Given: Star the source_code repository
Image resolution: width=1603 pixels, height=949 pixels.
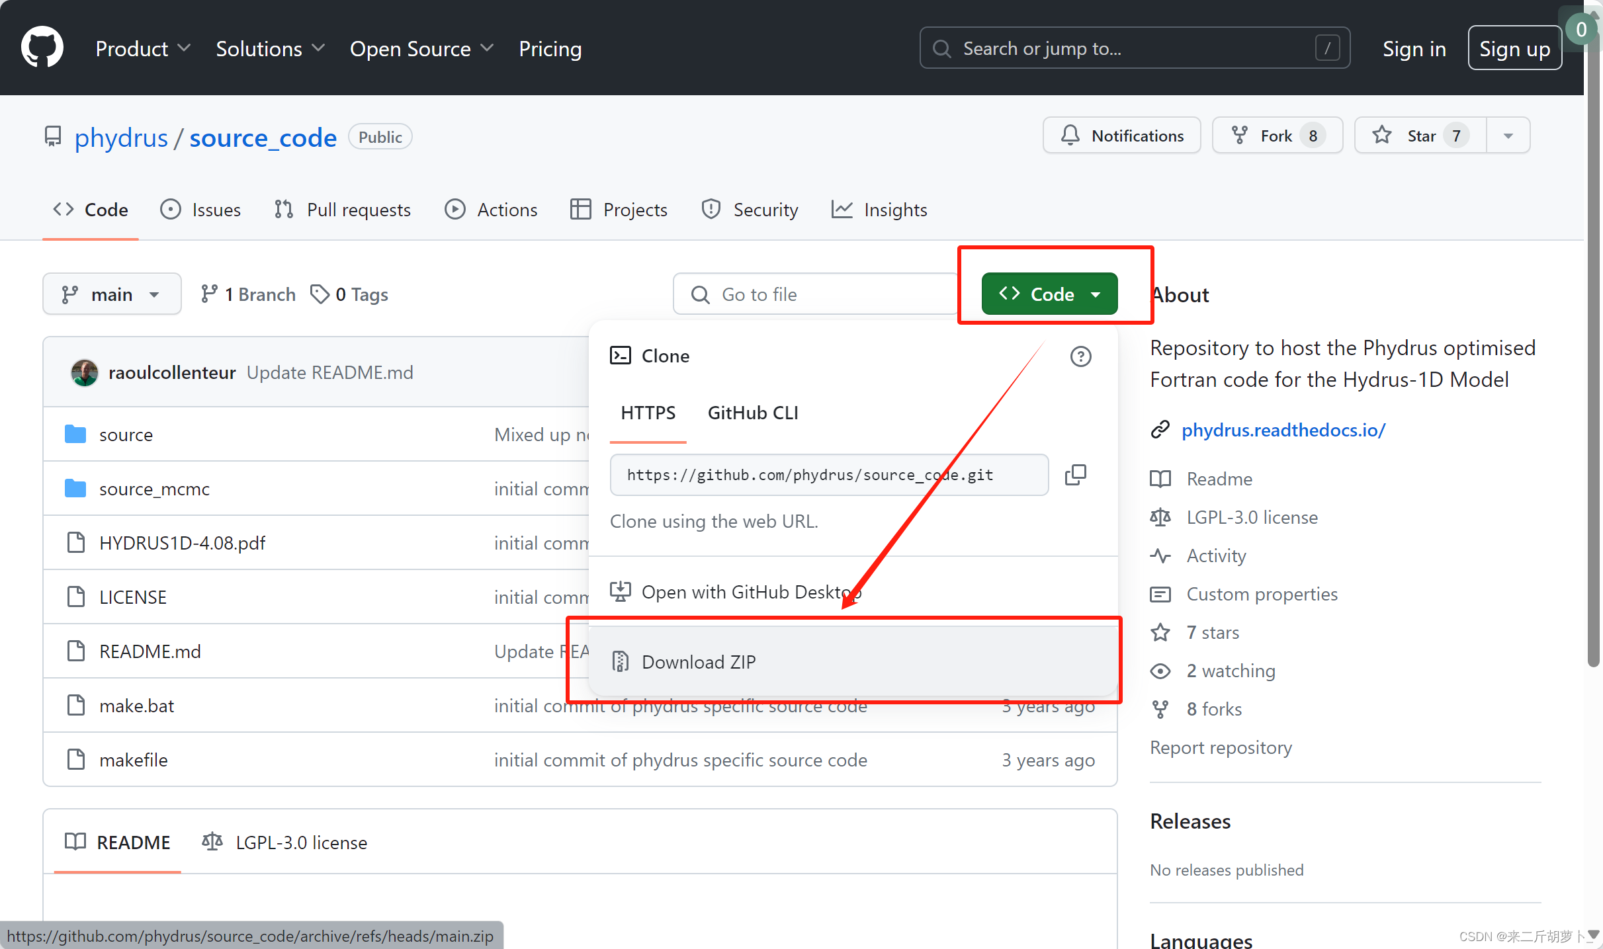Looking at the screenshot, I should [x=1420, y=136].
